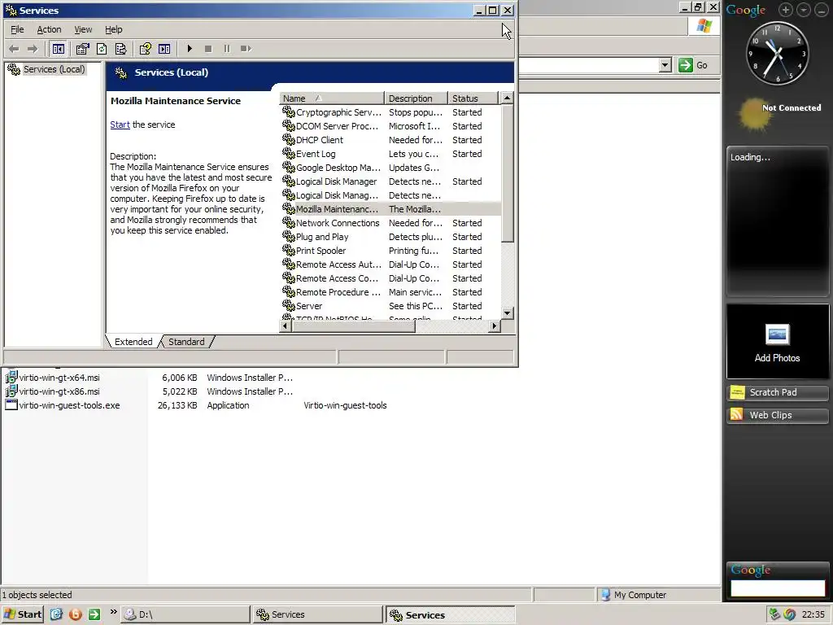Click the horizontal scroll-right arrow in services list
Screen dimensions: 833x625
pyautogui.click(x=495, y=326)
